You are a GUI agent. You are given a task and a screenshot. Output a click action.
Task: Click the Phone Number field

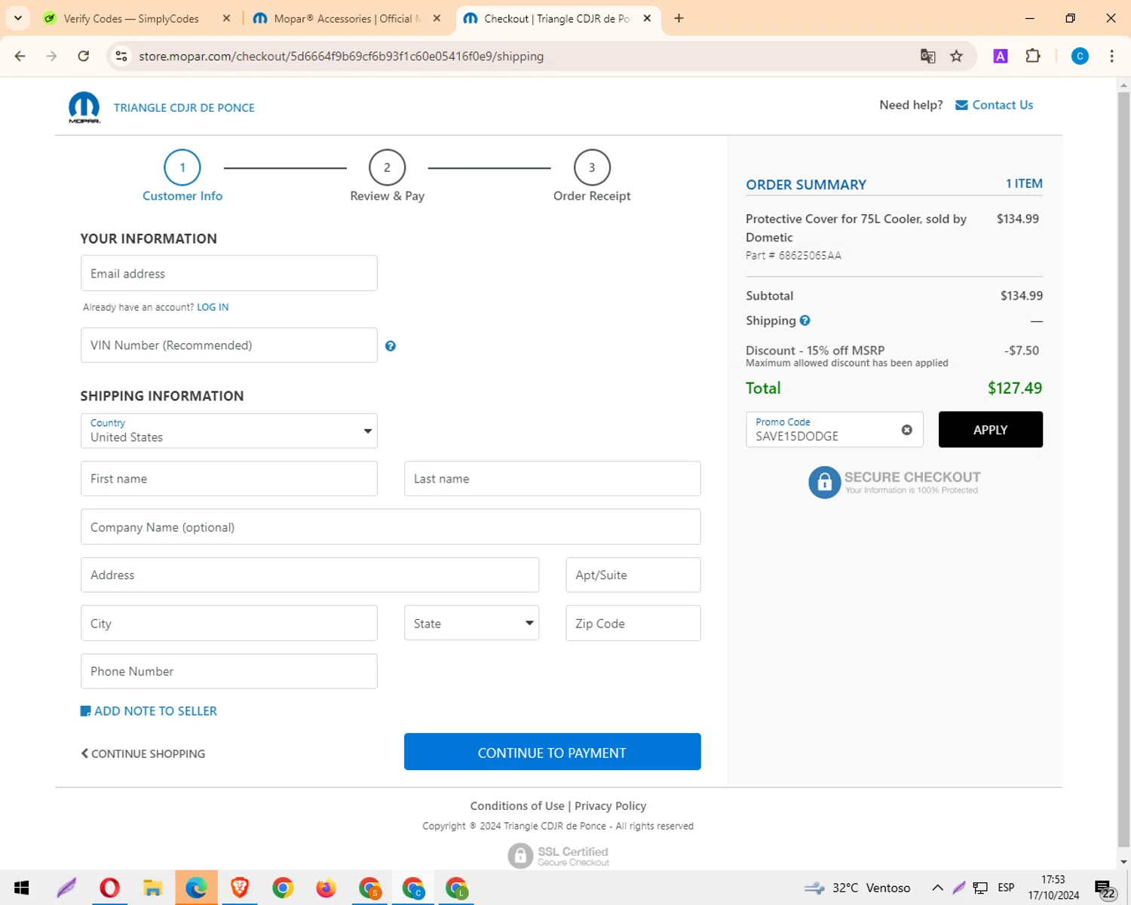click(x=229, y=671)
